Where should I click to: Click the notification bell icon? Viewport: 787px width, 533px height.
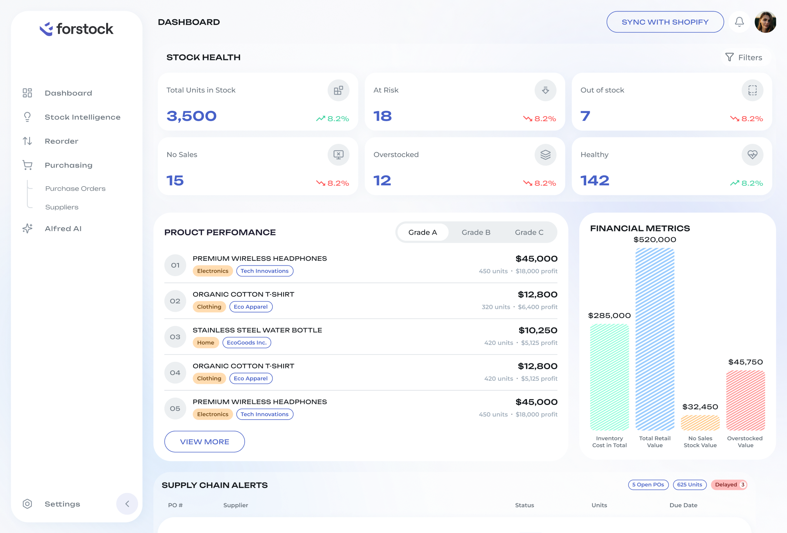[x=739, y=22]
